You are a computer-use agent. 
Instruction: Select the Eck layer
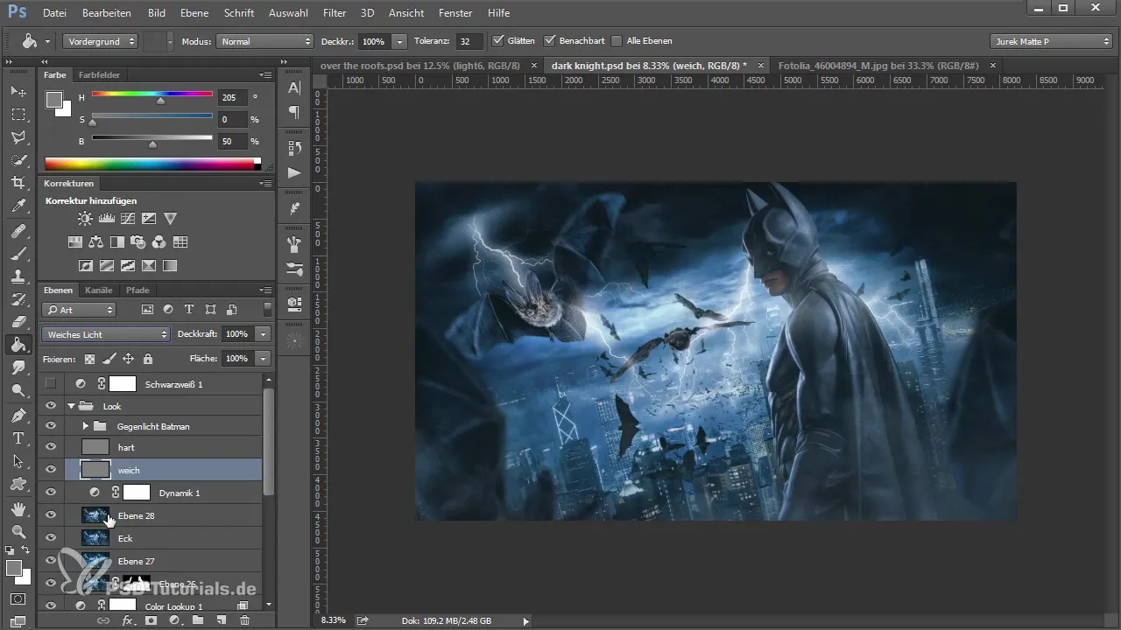(164, 538)
